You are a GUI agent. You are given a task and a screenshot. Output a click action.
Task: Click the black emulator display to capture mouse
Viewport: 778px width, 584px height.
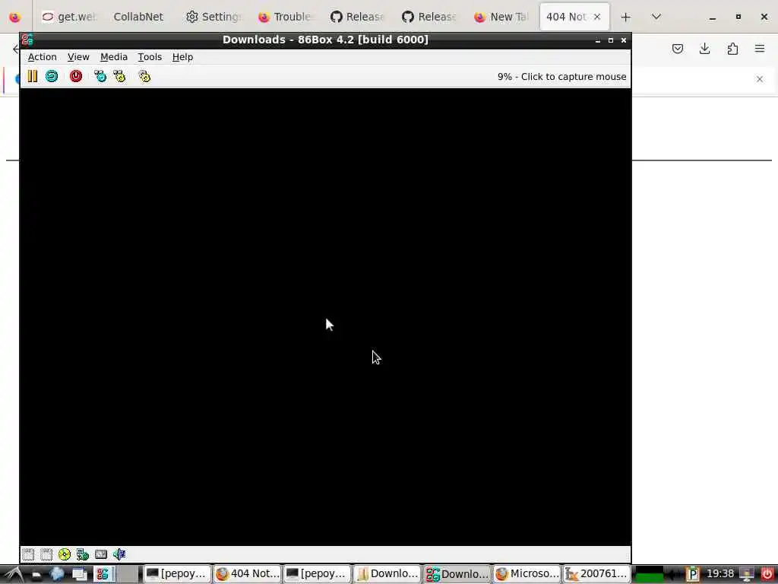pos(325,317)
